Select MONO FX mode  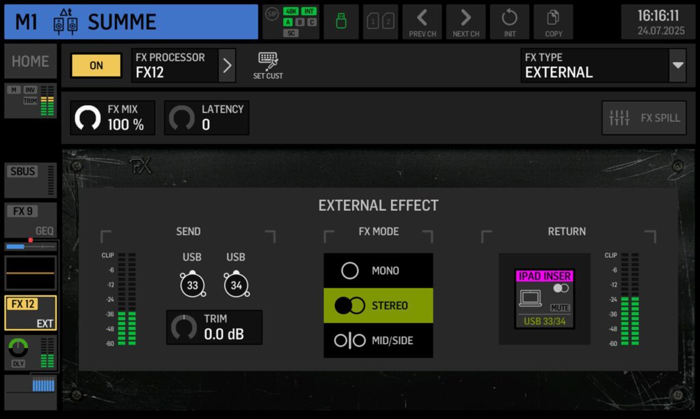378,271
